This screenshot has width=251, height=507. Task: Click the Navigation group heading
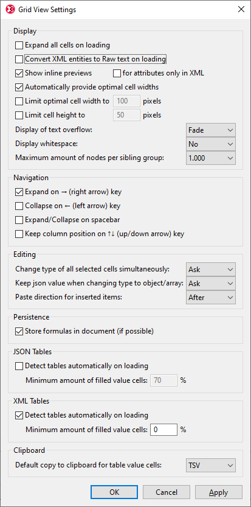31,178
